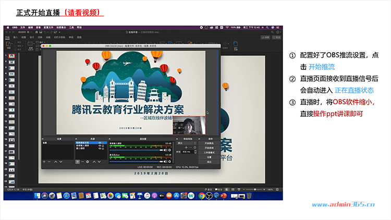The width and height of the screenshot is (391, 220).
Task: Switch to PowerPoint 插入 ribbon tab
Action: (16, 37)
